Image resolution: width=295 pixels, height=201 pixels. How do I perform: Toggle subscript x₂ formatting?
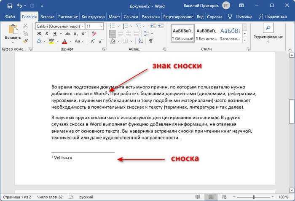pyautogui.click(x=75, y=34)
